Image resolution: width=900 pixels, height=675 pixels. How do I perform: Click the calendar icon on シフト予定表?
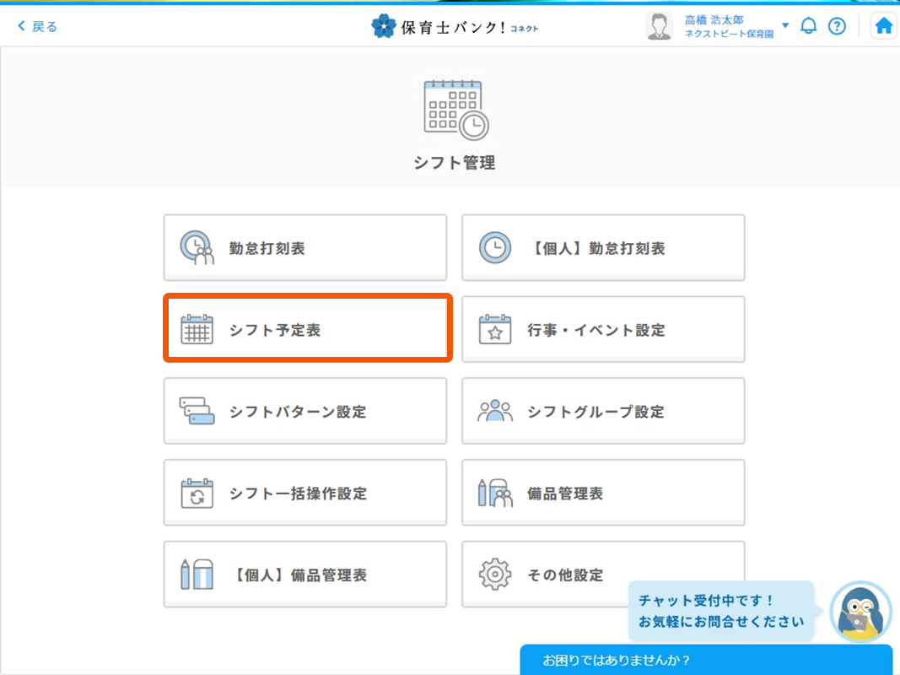pos(197,328)
